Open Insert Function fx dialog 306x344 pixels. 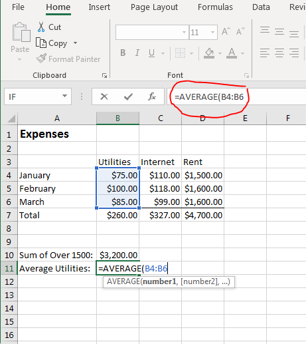point(152,96)
